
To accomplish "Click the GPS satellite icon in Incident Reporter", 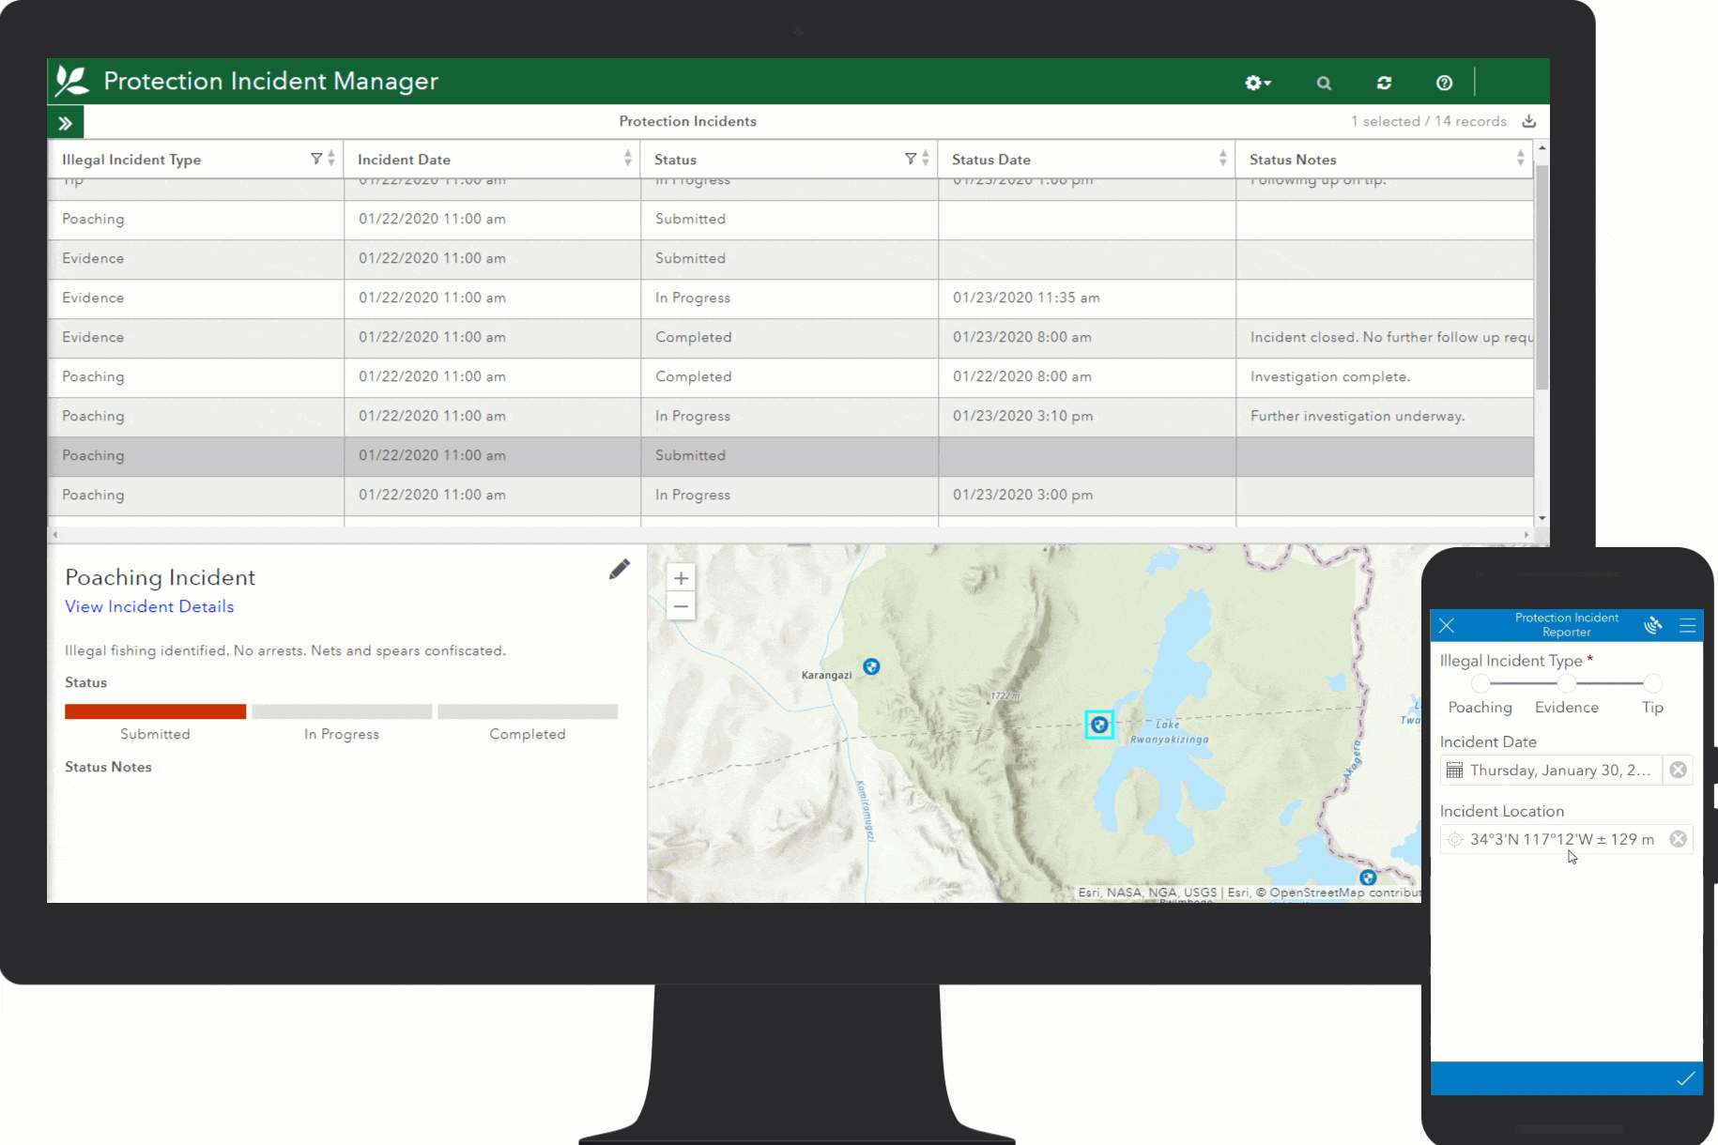I will point(1653,625).
